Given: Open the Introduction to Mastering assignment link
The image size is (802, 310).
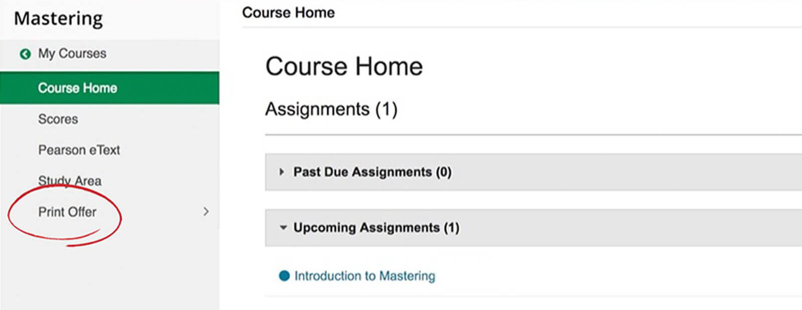Looking at the screenshot, I should point(364,276).
